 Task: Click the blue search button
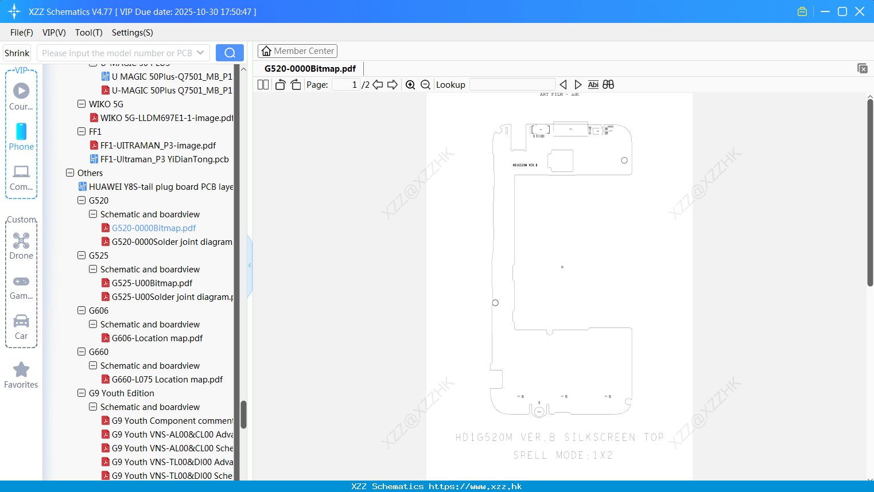coord(230,53)
